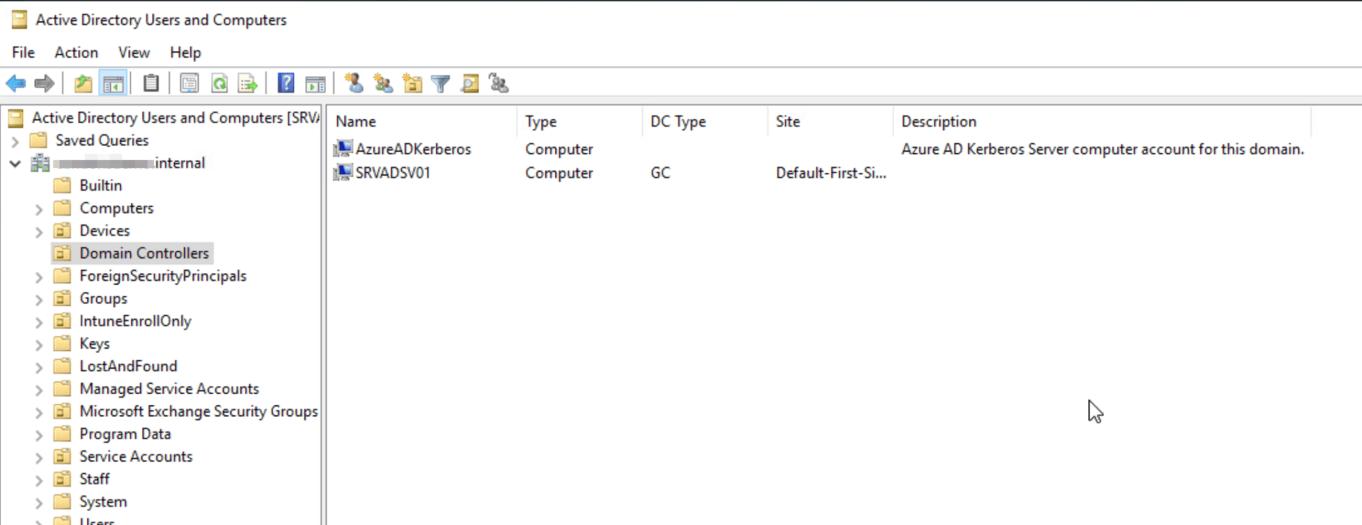Select the Domain Controllers OU in the tree

(144, 254)
